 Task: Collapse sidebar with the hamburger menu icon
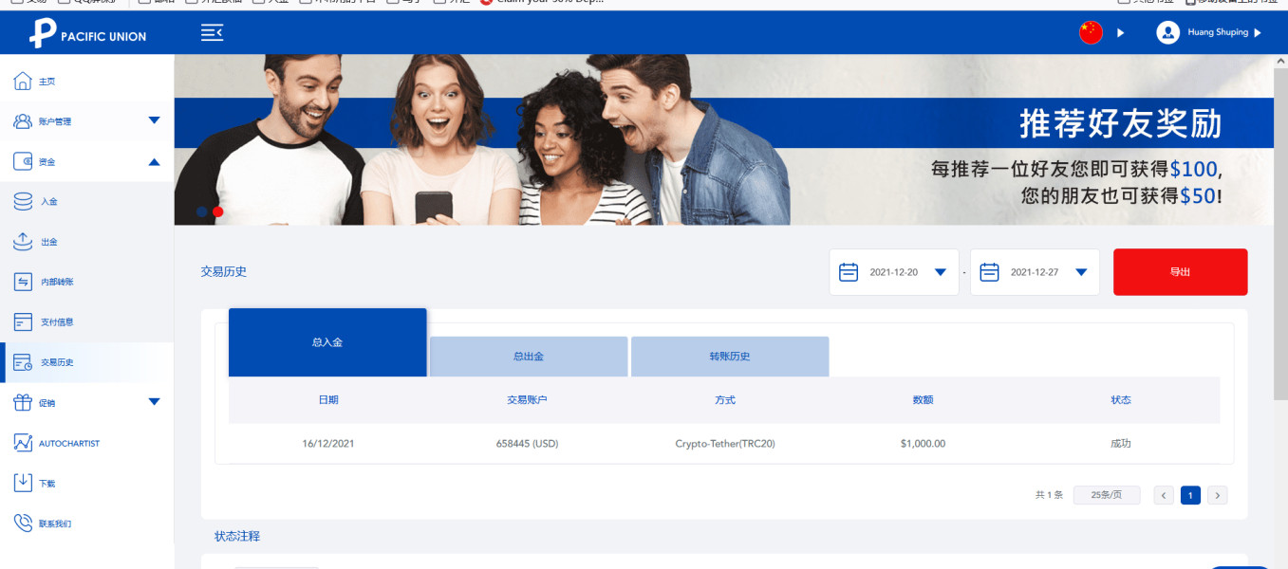point(212,33)
